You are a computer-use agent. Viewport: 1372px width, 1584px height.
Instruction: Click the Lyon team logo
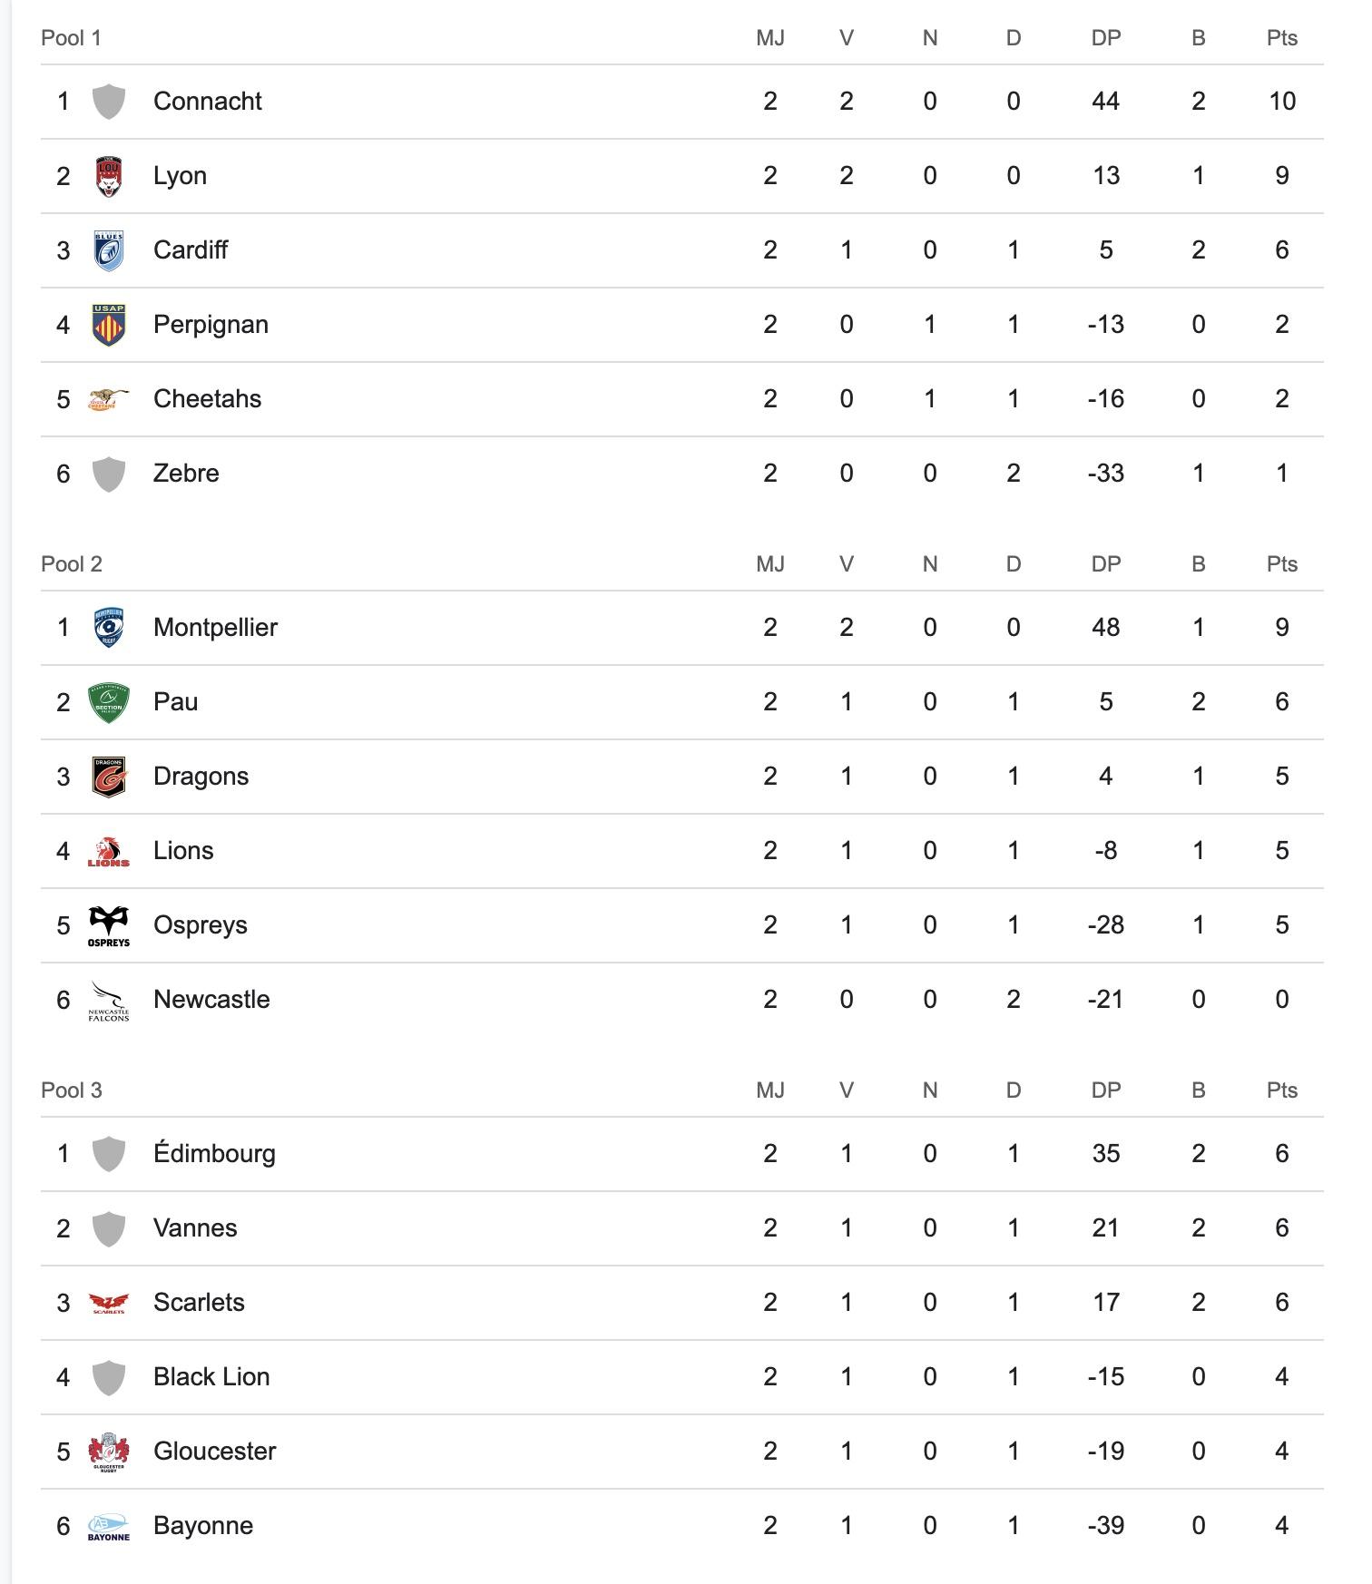click(x=109, y=176)
